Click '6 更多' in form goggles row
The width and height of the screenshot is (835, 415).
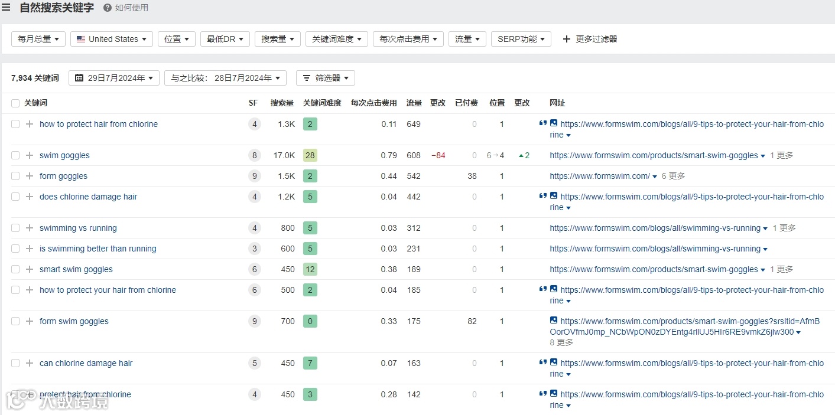(673, 176)
